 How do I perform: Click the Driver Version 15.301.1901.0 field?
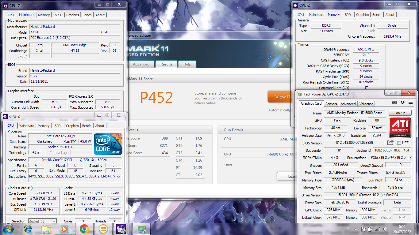(368, 195)
